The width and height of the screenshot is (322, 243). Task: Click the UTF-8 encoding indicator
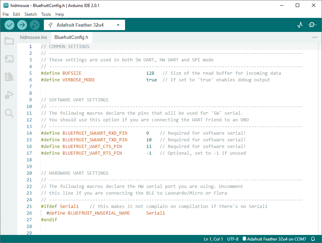click(x=233, y=239)
